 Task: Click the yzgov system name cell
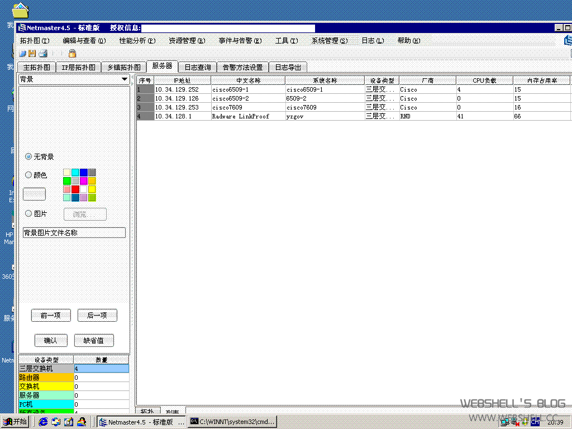tap(325, 116)
